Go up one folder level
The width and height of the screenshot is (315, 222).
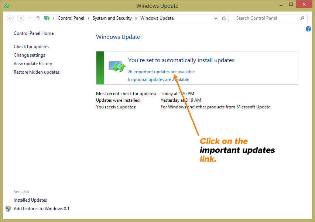tap(38, 18)
